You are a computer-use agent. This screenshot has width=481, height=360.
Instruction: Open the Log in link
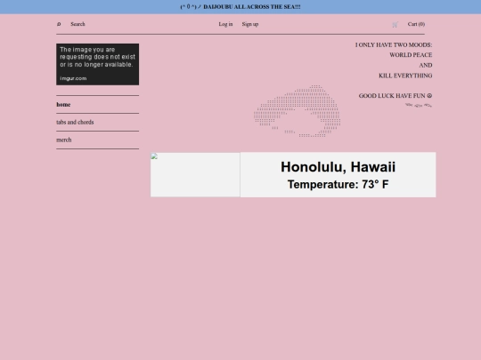[225, 24]
